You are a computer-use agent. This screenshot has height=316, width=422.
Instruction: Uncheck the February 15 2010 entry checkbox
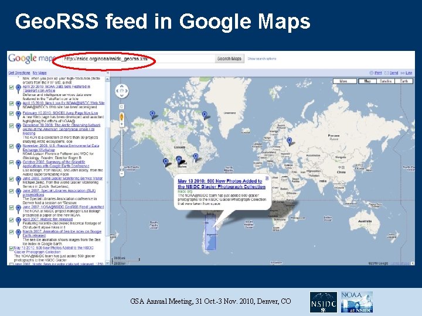tap(11, 114)
